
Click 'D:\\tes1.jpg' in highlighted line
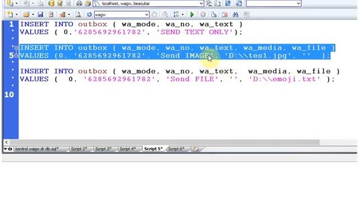click(x=257, y=56)
